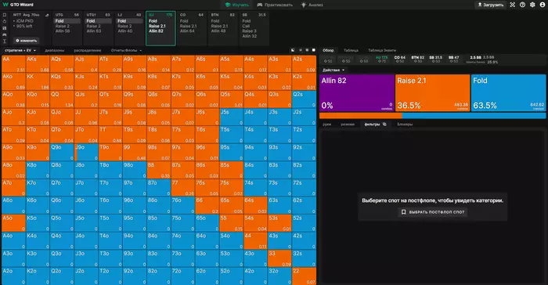Select the UTG1 position card
The height and width of the screenshot is (285, 548).
click(x=98, y=28)
